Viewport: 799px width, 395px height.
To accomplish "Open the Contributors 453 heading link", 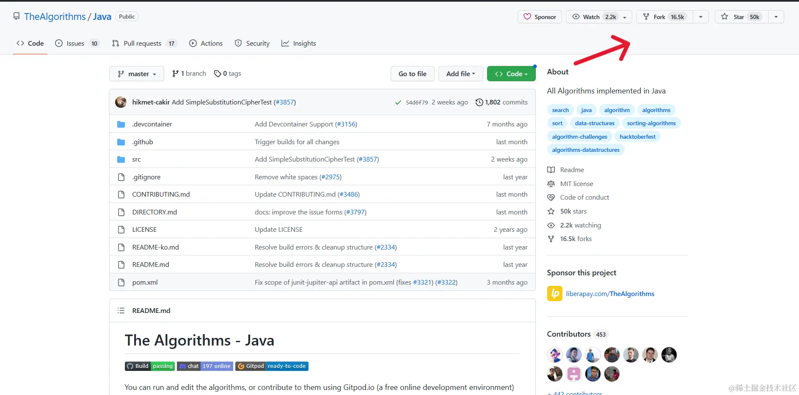I will coord(578,334).
